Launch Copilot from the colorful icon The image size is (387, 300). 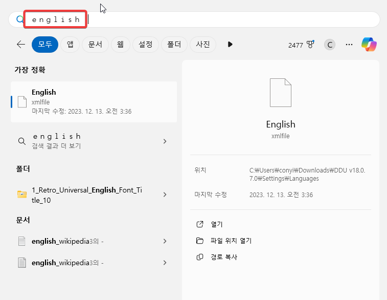click(369, 45)
